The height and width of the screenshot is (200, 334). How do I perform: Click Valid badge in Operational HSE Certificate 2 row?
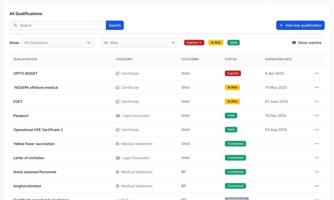click(x=231, y=130)
